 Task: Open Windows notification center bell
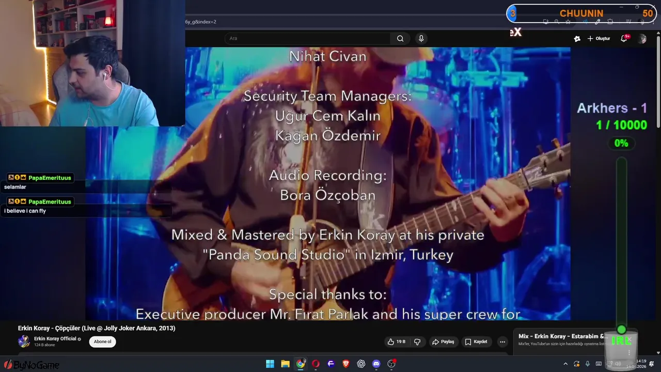[x=651, y=364]
